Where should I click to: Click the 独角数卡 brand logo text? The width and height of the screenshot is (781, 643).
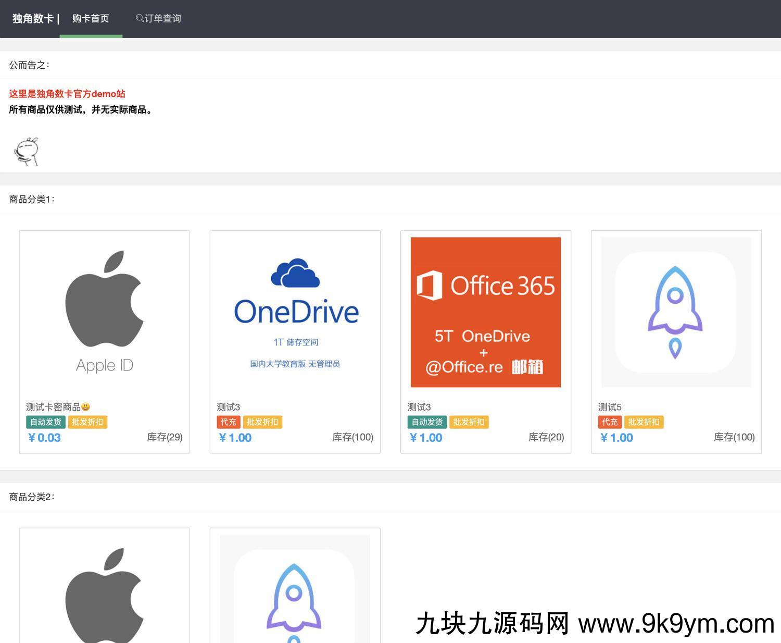pos(33,19)
